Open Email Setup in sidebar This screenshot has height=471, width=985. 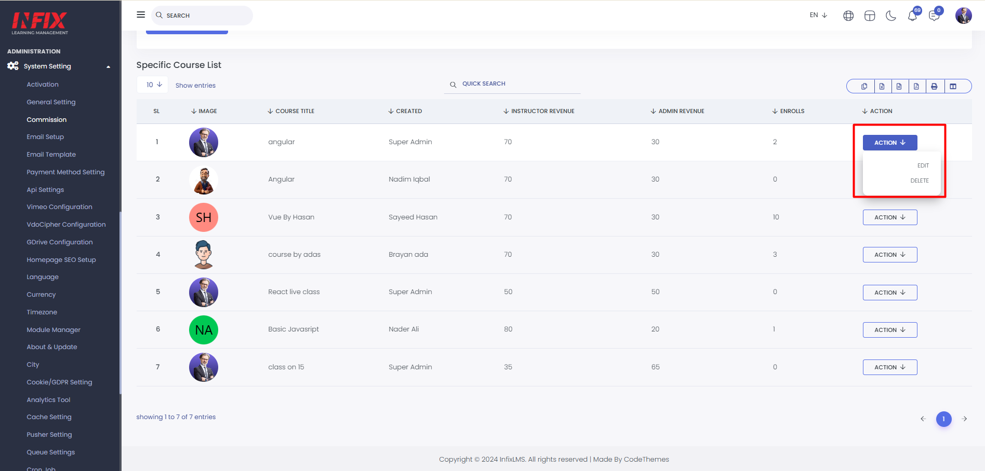pos(45,137)
